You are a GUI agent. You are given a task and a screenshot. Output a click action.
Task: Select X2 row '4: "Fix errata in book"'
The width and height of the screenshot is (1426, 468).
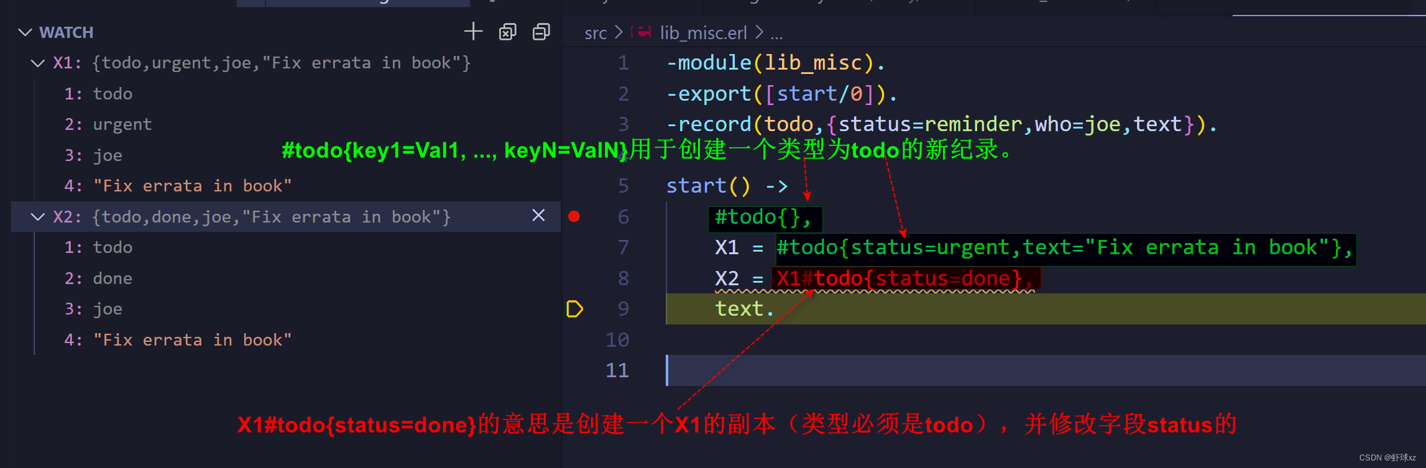tap(286, 340)
